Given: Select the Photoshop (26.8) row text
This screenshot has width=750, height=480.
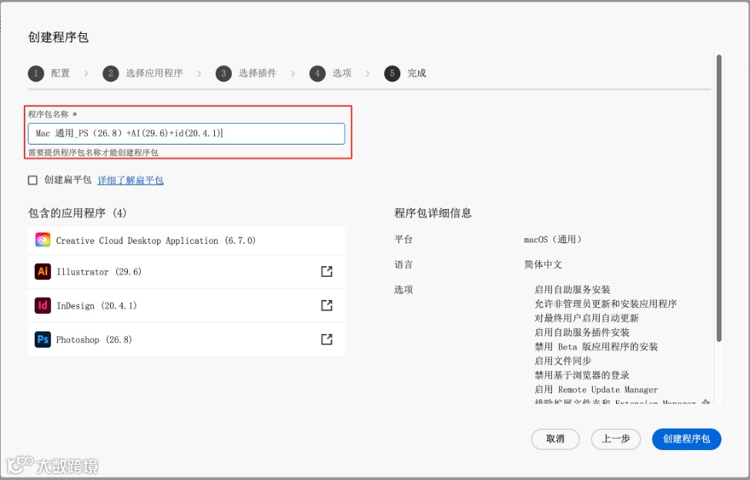Looking at the screenshot, I should click(x=94, y=339).
